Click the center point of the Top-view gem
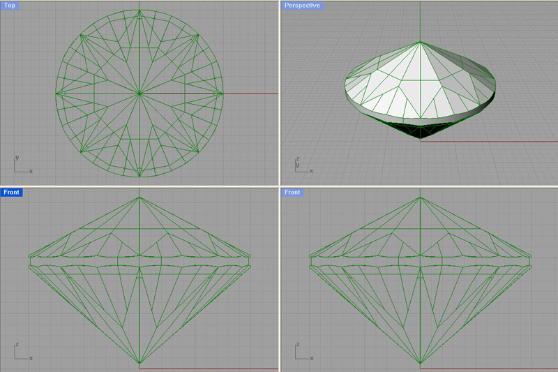 tap(139, 94)
